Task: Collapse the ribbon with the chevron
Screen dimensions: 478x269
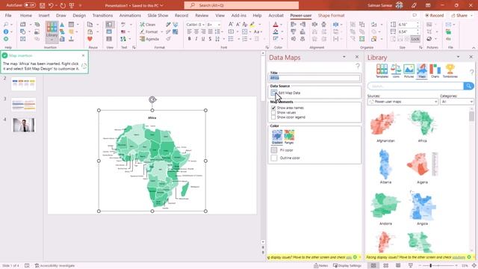Action: click(474, 48)
